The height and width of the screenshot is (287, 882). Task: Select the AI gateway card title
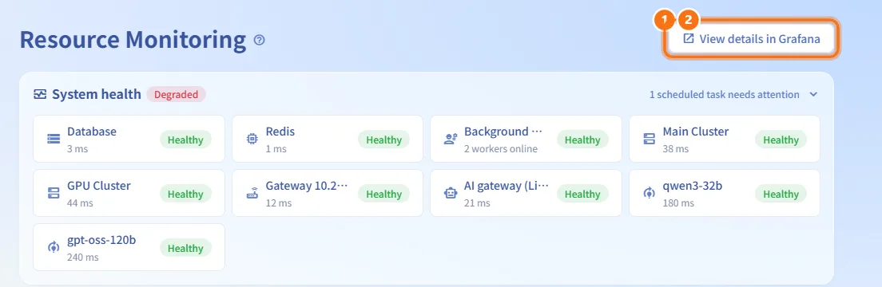click(506, 186)
